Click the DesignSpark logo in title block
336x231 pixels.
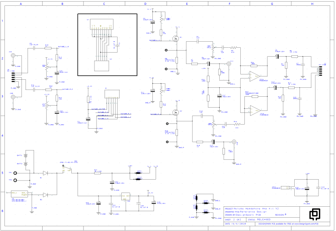pyautogui.click(x=315, y=214)
